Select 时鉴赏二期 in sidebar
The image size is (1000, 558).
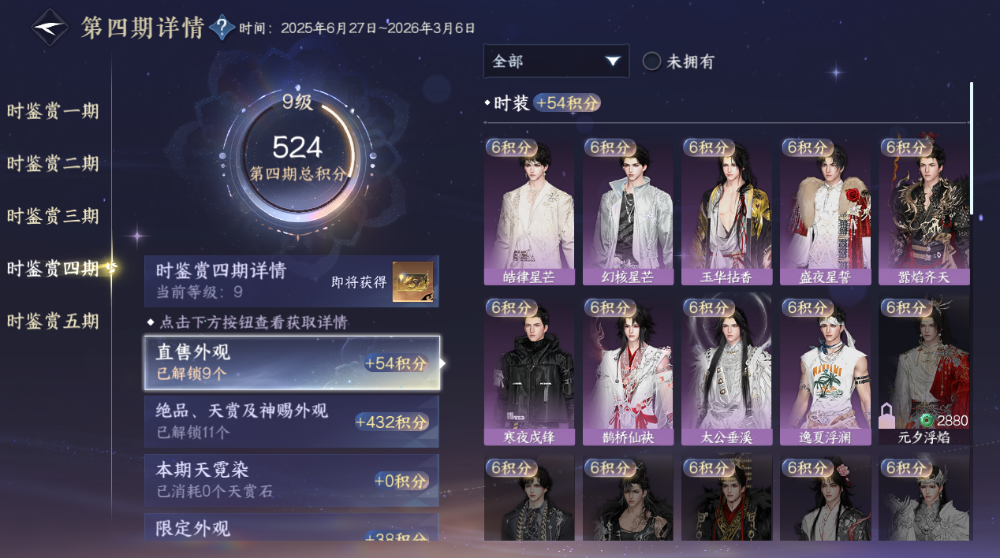pyautogui.click(x=54, y=164)
